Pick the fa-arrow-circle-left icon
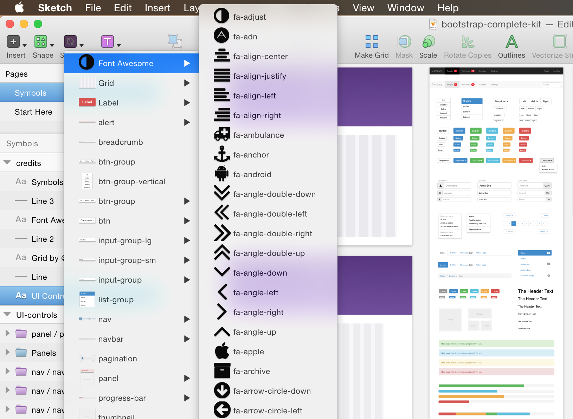The width and height of the screenshot is (573, 419). click(x=268, y=411)
